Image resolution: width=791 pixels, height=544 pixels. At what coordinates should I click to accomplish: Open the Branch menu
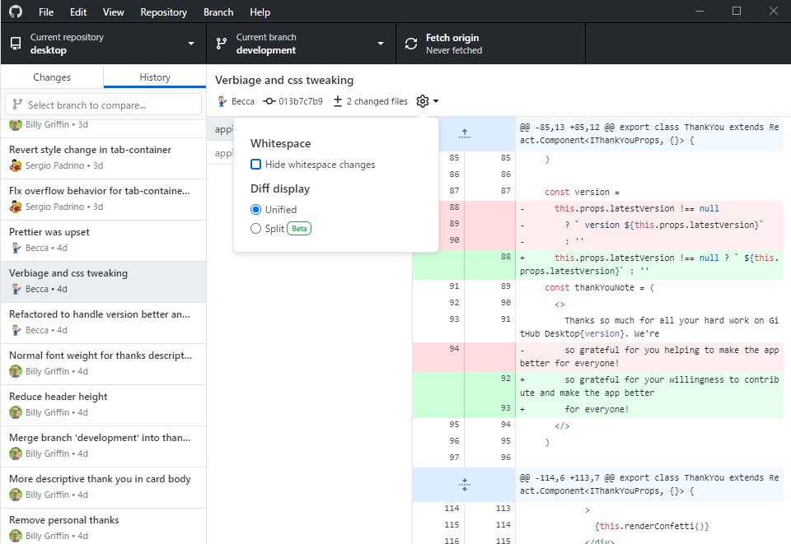[218, 12]
